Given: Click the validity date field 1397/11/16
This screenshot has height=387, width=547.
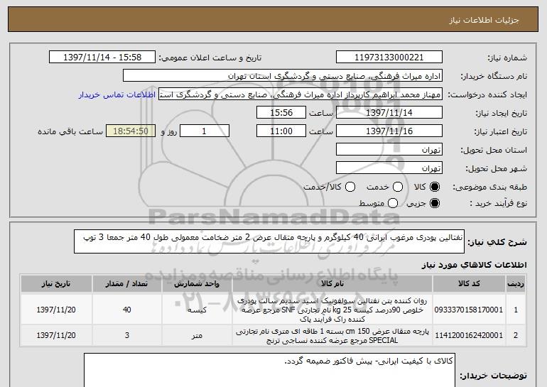Looking at the screenshot, I should (x=389, y=131).
